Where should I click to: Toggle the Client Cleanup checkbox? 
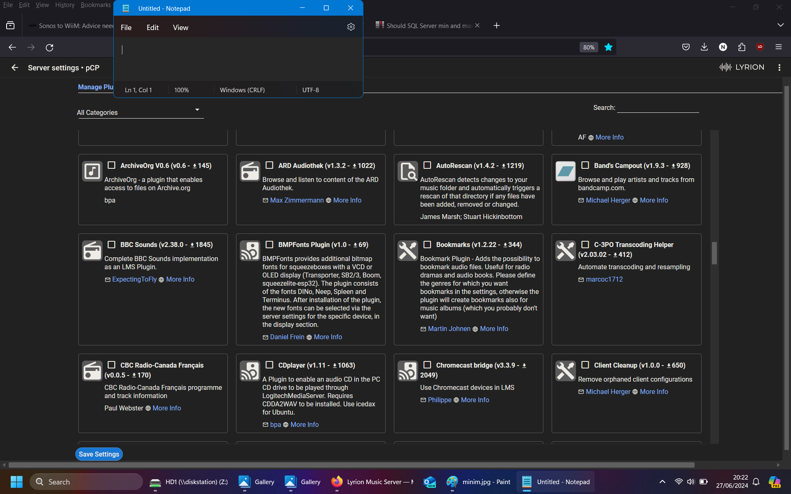click(585, 365)
